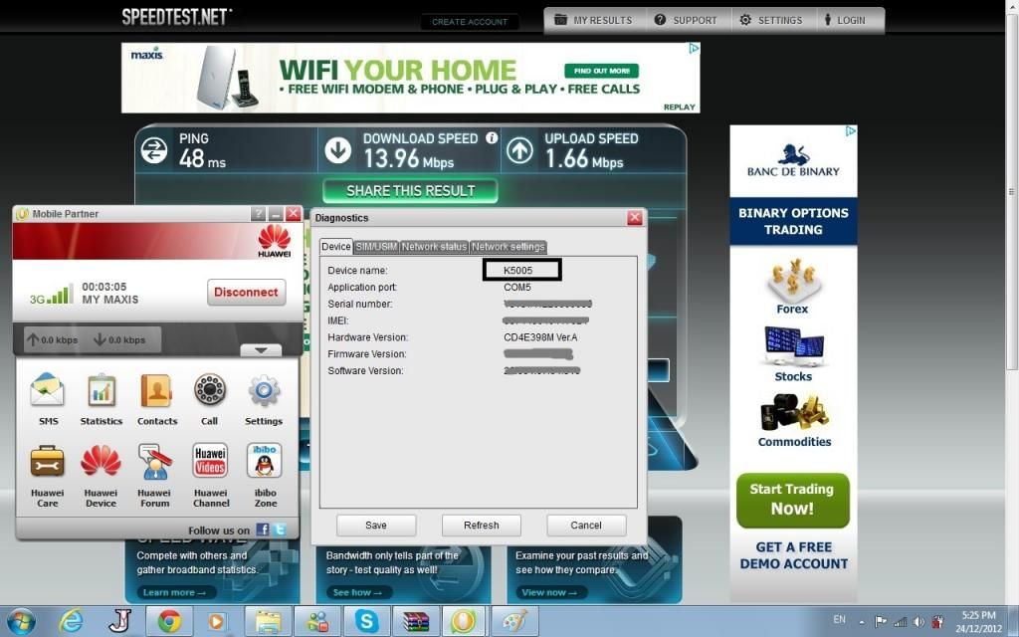Open the Contacts icon
Screen dimensions: 1019x637
point(156,392)
